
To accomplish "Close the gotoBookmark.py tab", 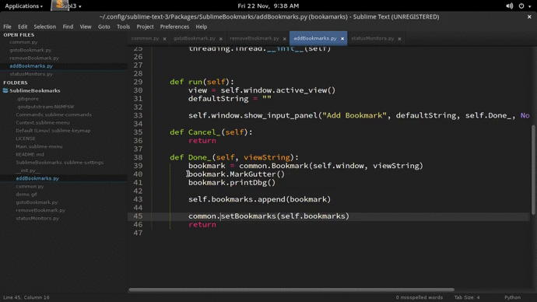I will coord(220,39).
